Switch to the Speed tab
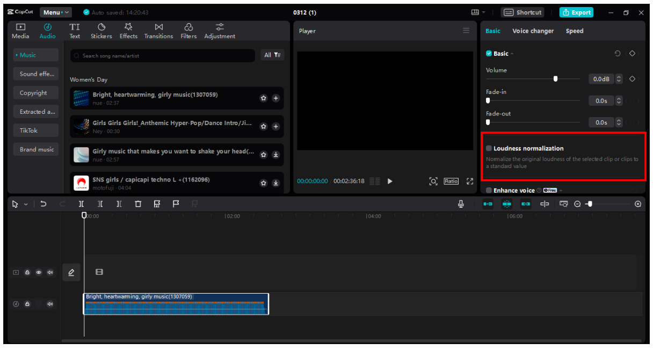Image resolution: width=653 pixels, height=350 pixels. point(575,31)
